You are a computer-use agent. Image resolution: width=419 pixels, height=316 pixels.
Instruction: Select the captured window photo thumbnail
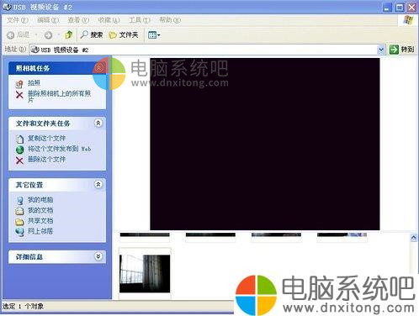pyautogui.click(x=145, y=274)
